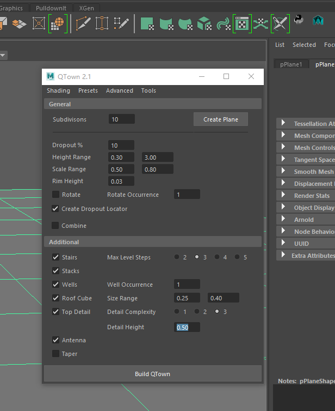Enable the Taper checkbox

click(55, 354)
